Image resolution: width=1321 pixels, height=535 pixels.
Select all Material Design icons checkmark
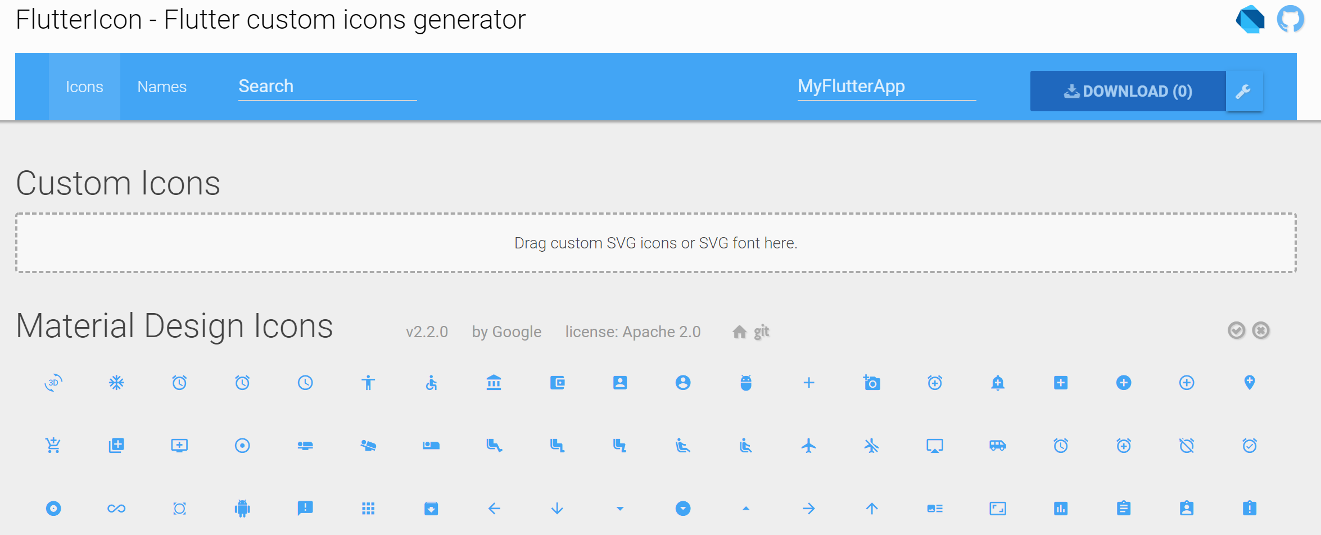(x=1236, y=331)
